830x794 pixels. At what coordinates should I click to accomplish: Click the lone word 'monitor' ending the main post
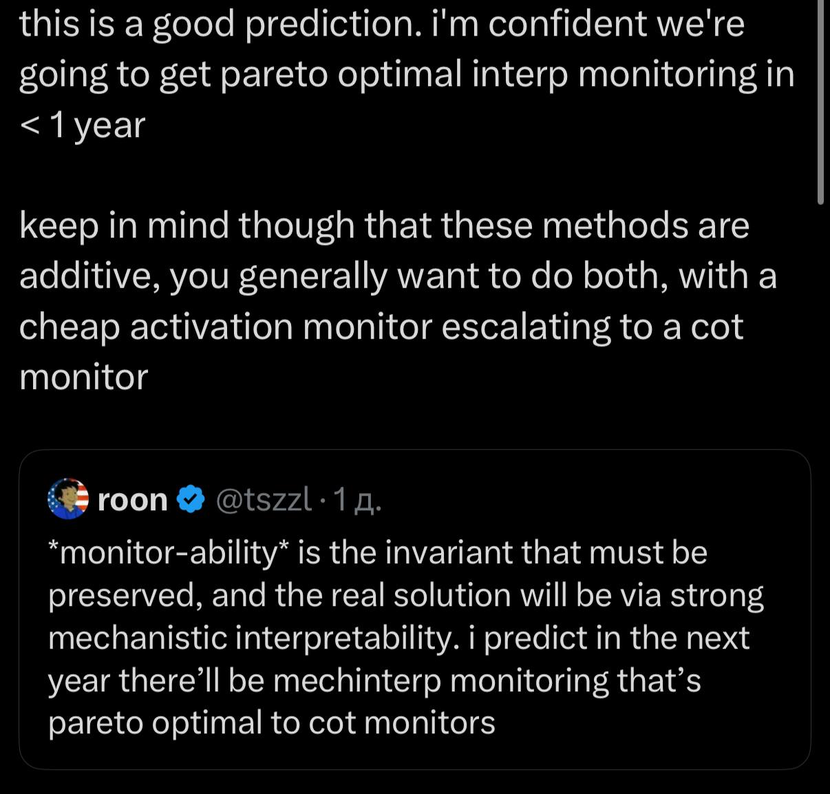pos(84,377)
